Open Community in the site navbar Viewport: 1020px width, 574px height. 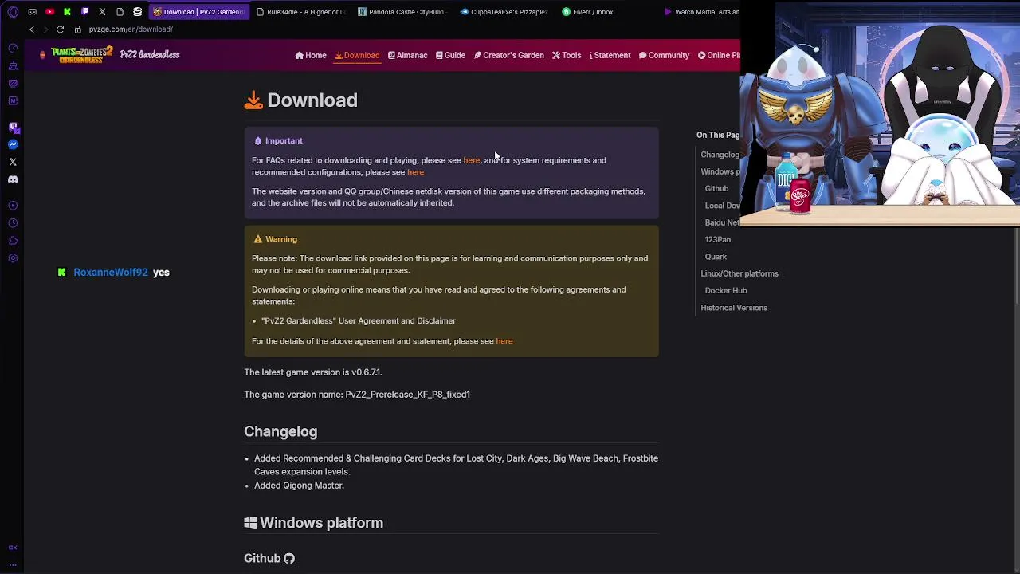point(664,55)
